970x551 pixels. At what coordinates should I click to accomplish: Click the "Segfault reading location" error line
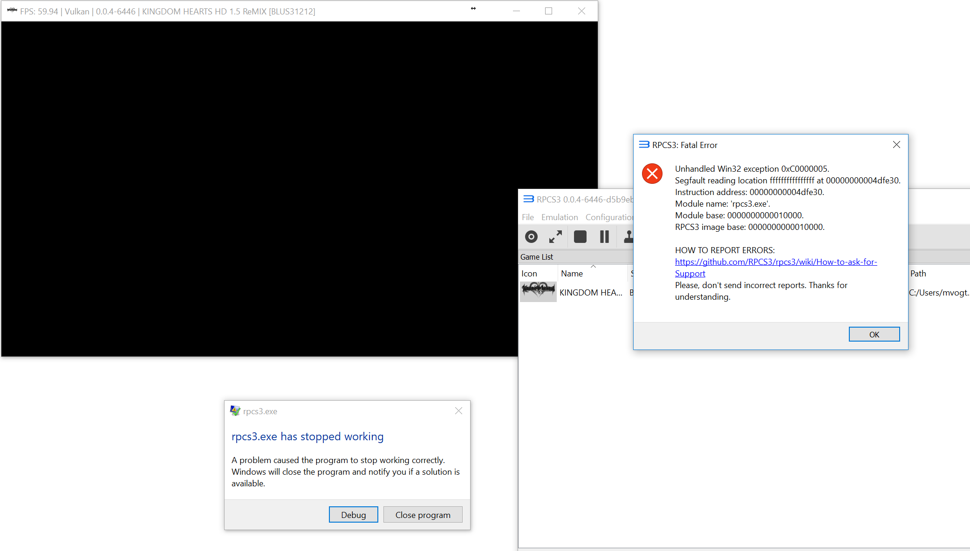pos(787,181)
